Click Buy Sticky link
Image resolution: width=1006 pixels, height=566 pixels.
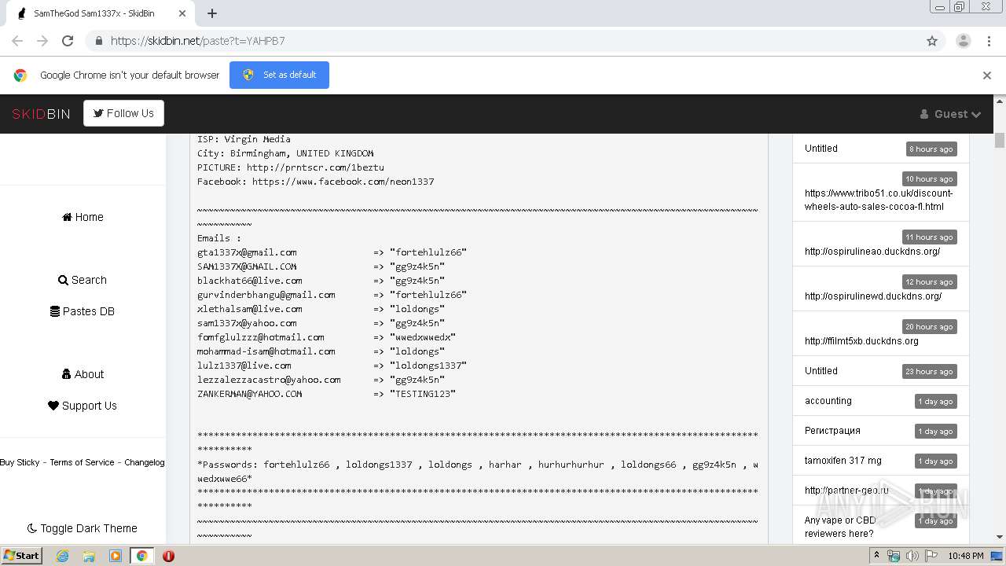[x=20, y=462]
